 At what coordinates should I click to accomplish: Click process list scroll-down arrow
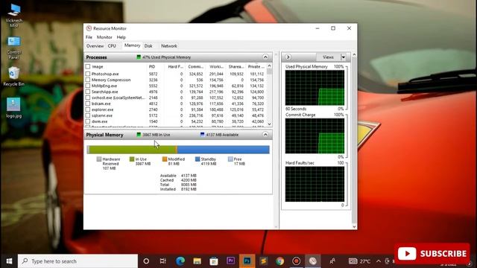coord(269,124)
